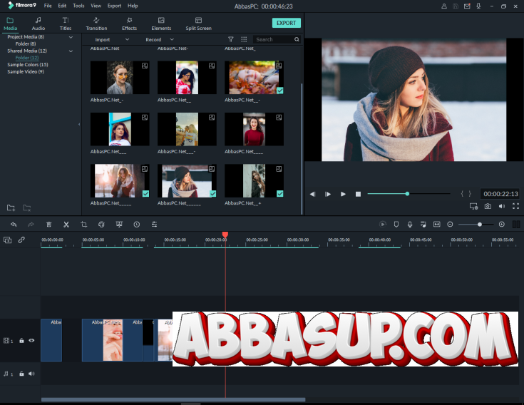Viewport: 524px width, 405px height.
Task: Zoom in timeline with plus icon
Action: (502, 224)
